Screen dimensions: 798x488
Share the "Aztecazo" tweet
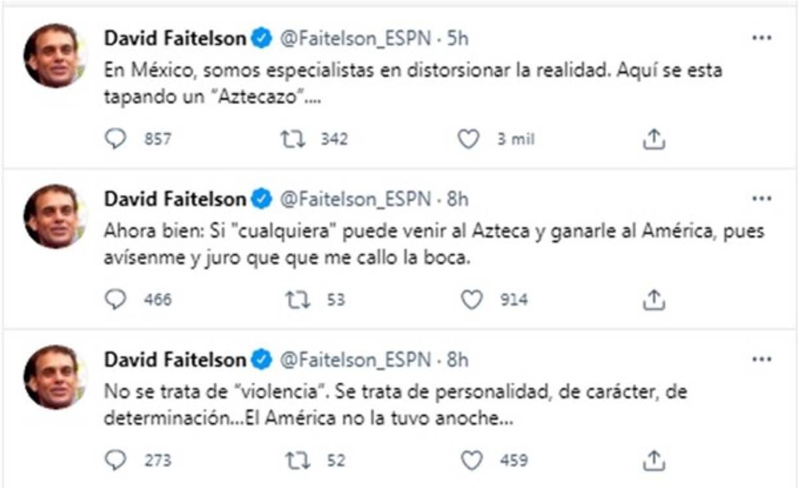point(653,139)
